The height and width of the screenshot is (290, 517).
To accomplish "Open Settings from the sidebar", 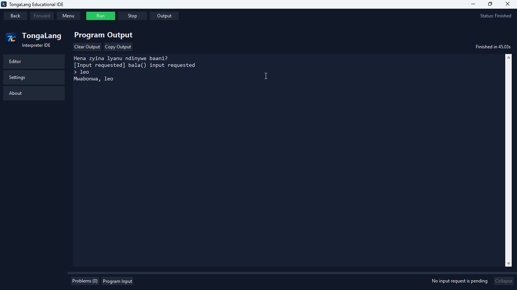I will [34, 77].
